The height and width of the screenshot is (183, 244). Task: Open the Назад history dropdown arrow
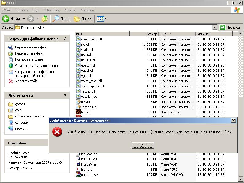[x=24, y=19]
